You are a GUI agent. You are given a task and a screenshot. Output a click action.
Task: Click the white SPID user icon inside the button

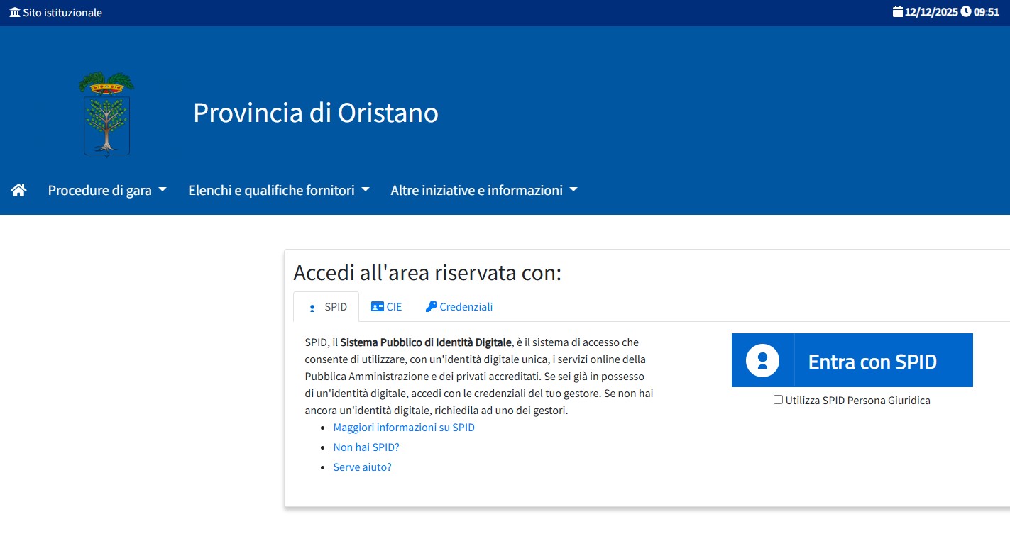(x=762, y=360)
